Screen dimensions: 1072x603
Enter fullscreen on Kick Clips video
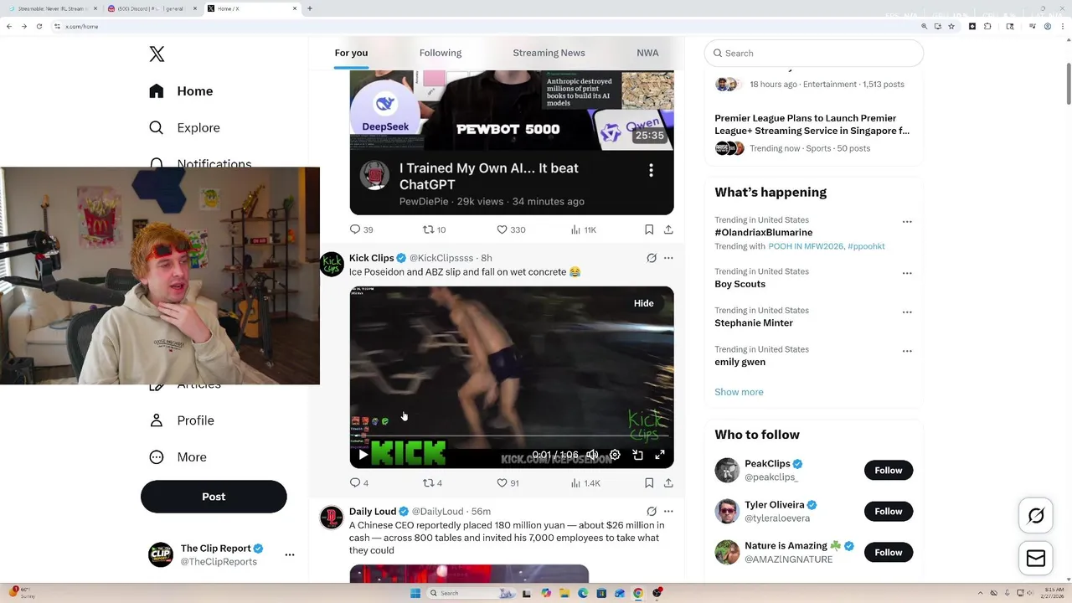[660, 455]
